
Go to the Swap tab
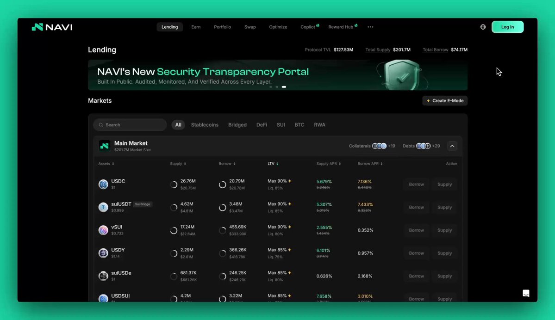click(250, 27)
